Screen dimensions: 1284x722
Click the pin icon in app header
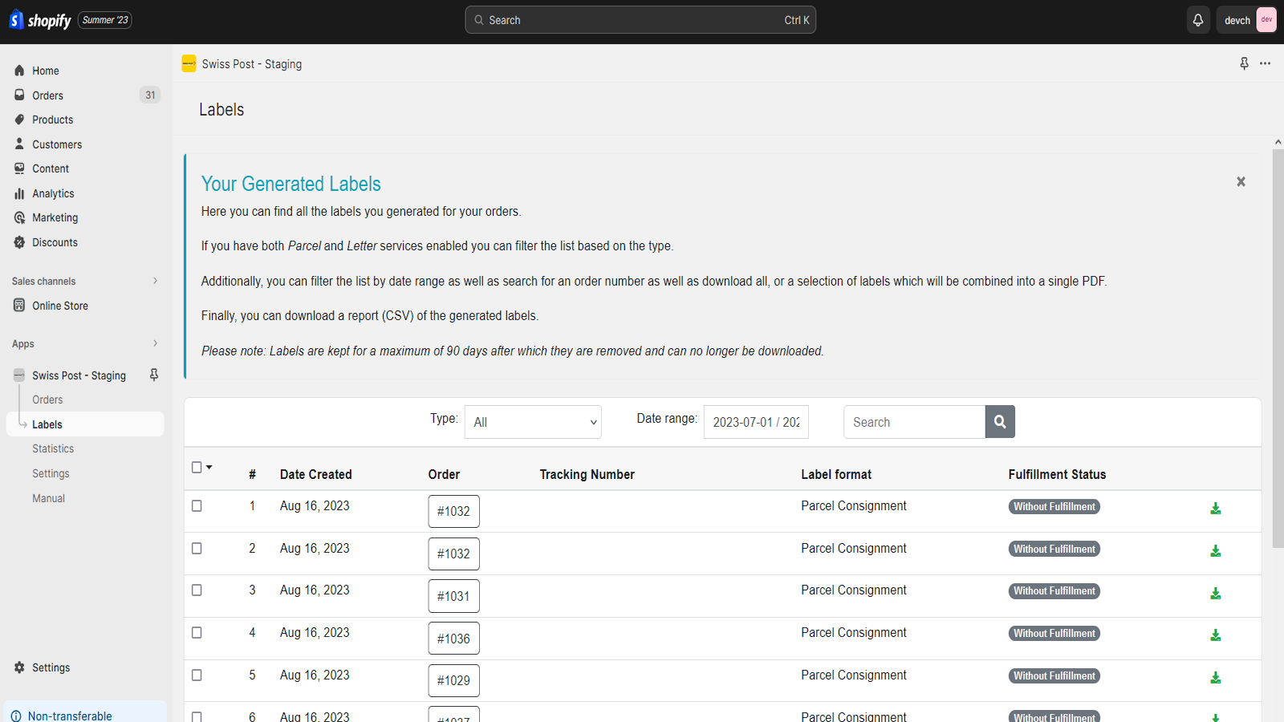pyautogui.click(x=1244, y=63)
